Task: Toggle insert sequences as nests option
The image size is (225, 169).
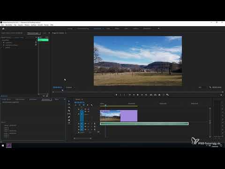Action: 75,105
